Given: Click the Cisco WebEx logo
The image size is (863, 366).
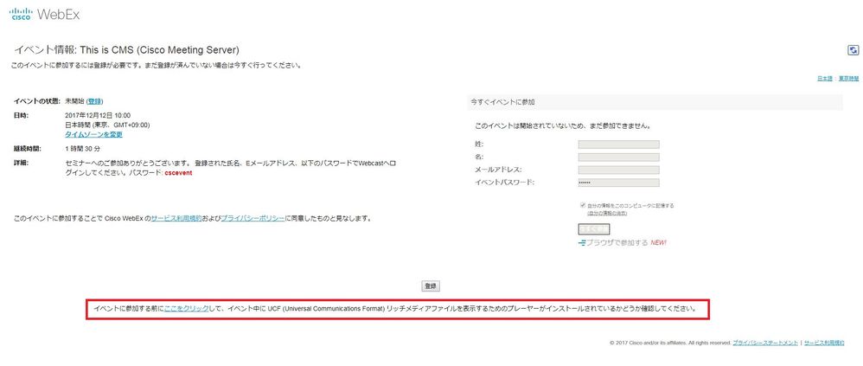Looking at the screenshot, I should click(x=45, y=15).
